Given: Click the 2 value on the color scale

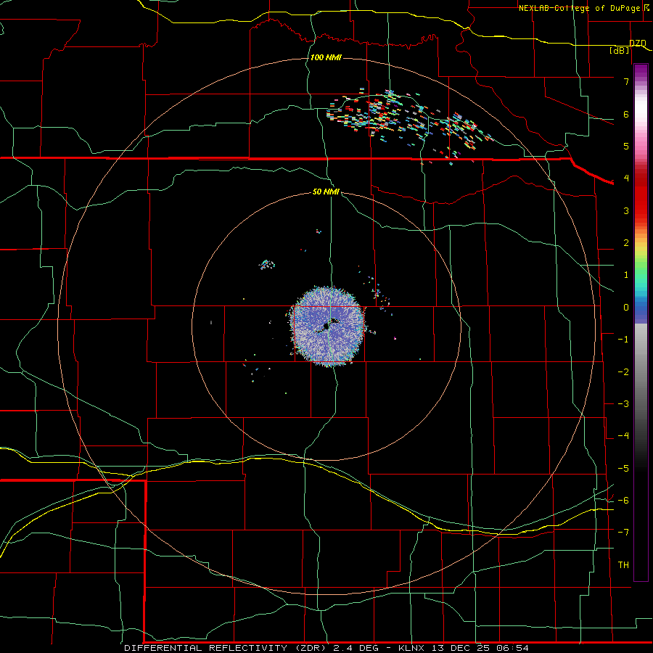Looking at the screenshot, I should [626, 243].
